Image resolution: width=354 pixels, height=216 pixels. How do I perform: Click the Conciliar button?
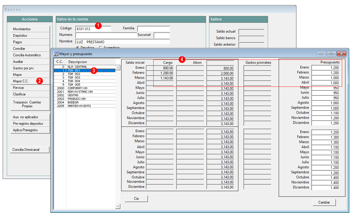30,49
